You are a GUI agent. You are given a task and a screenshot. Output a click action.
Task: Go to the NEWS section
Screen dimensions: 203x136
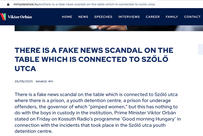click(83, 17)
